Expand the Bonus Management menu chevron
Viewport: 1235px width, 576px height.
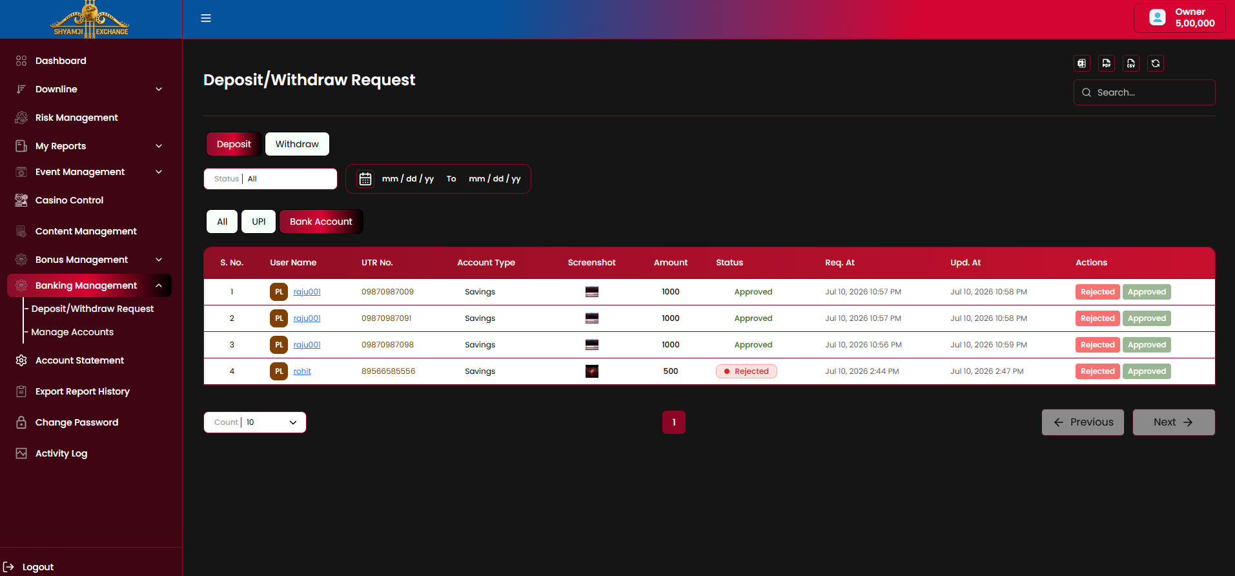[159, 260]
